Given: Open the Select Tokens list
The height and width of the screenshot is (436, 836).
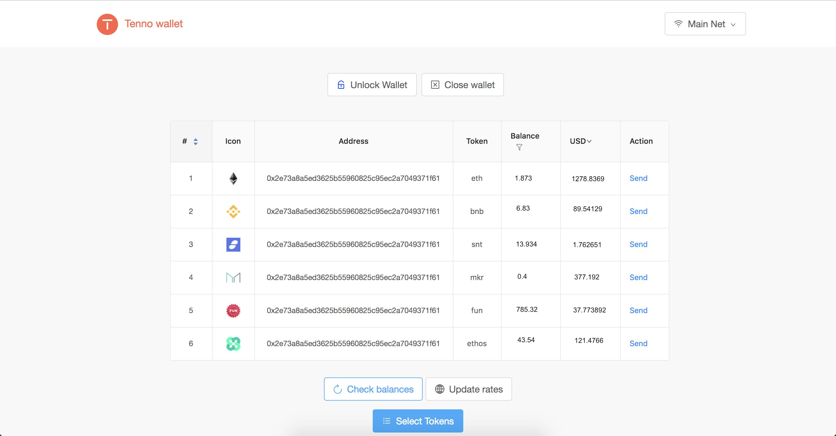Looking at the screenshot, I should pyautogui.click(x=418, y=421).
